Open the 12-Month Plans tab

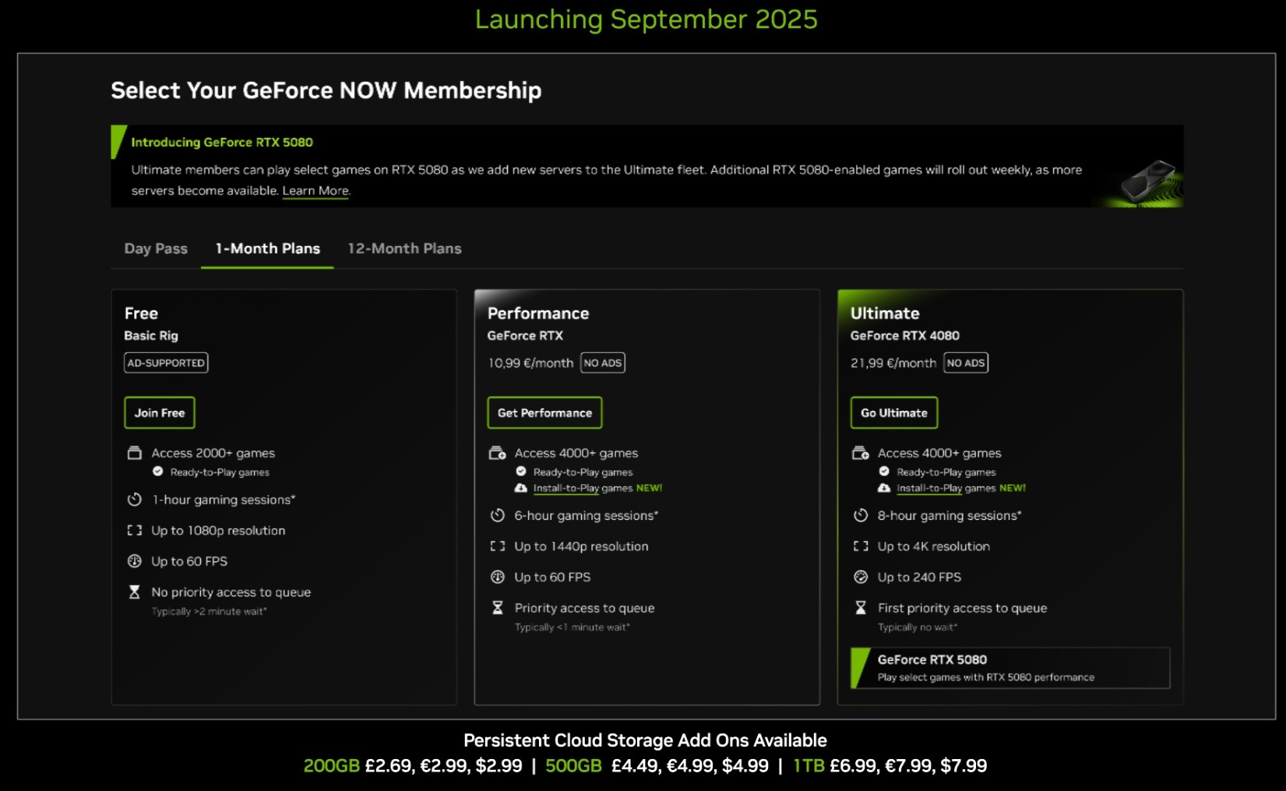tap(404, 248)
